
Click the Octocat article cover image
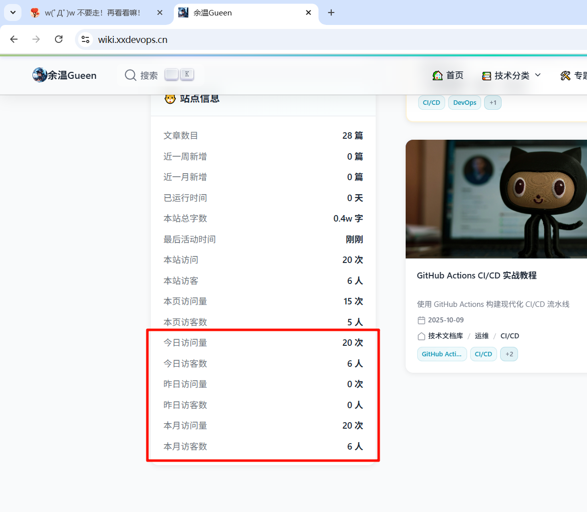(x=496, y=199)
